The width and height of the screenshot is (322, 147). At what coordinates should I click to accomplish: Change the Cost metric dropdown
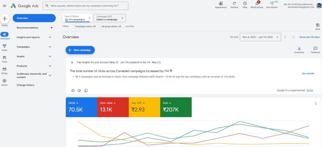(x=167, y=103)
